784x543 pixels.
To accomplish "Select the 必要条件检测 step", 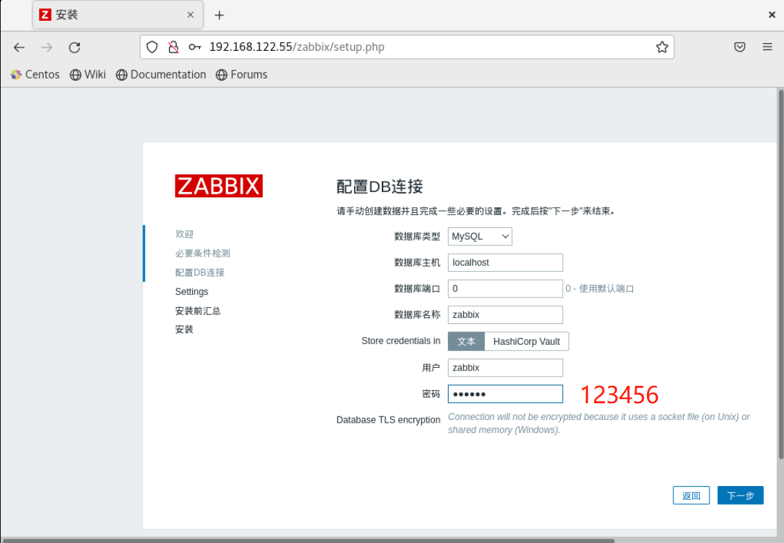I will (x=202, y=253).
